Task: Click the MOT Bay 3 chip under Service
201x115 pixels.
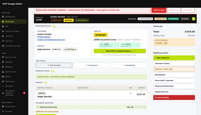Action: (x=70, y=49)
